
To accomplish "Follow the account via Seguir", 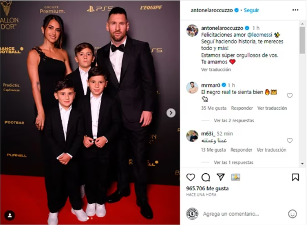I will coord(251,10).
